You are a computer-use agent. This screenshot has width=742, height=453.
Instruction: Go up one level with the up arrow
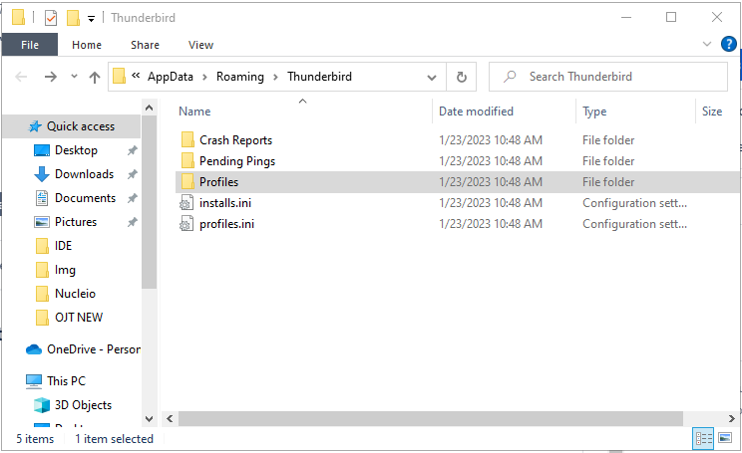point(95,77)
